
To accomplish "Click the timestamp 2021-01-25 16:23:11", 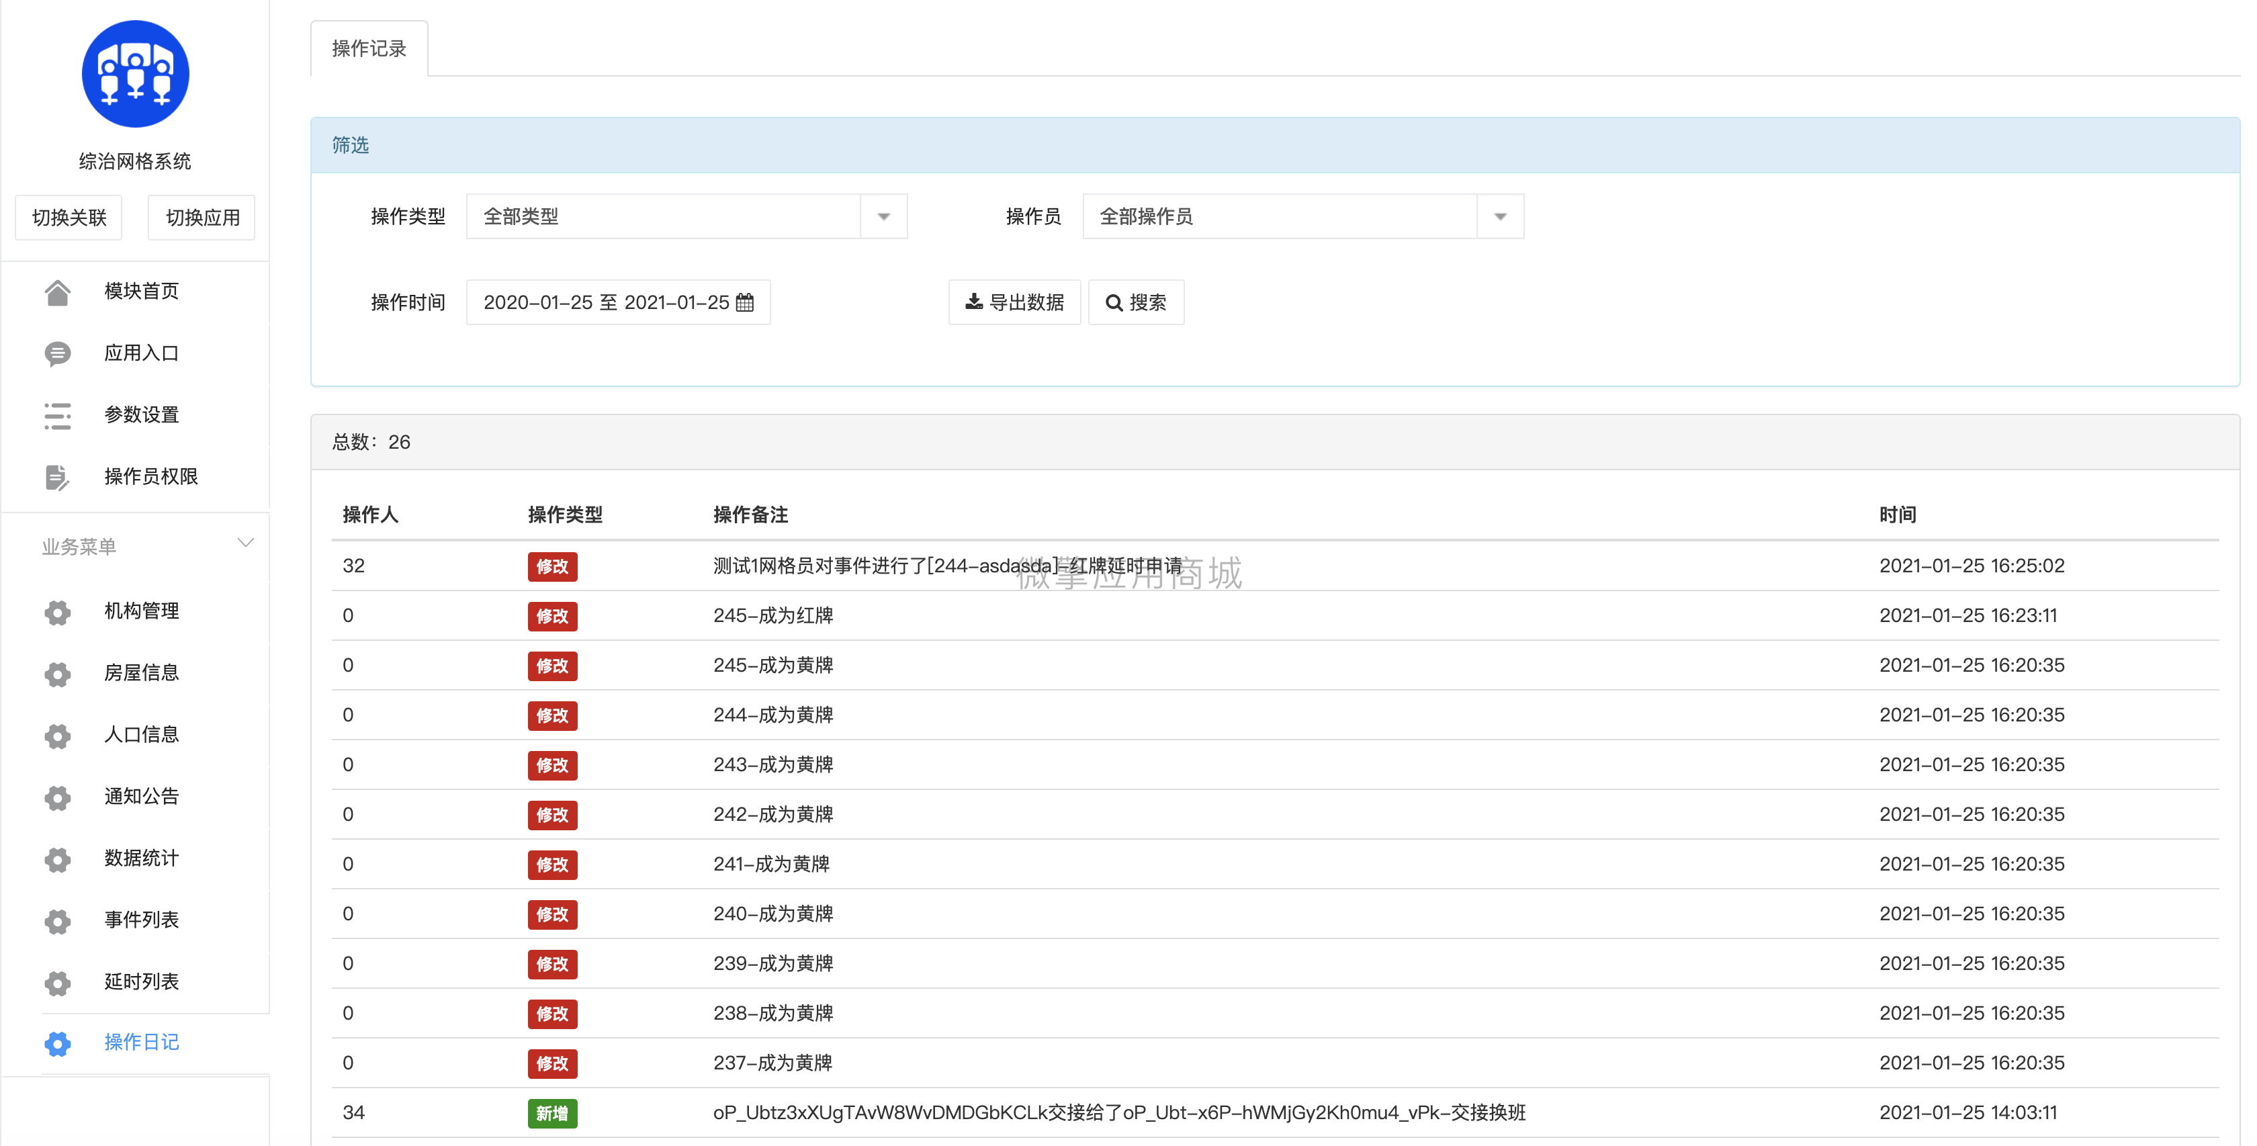I will tap(1968, 616).
